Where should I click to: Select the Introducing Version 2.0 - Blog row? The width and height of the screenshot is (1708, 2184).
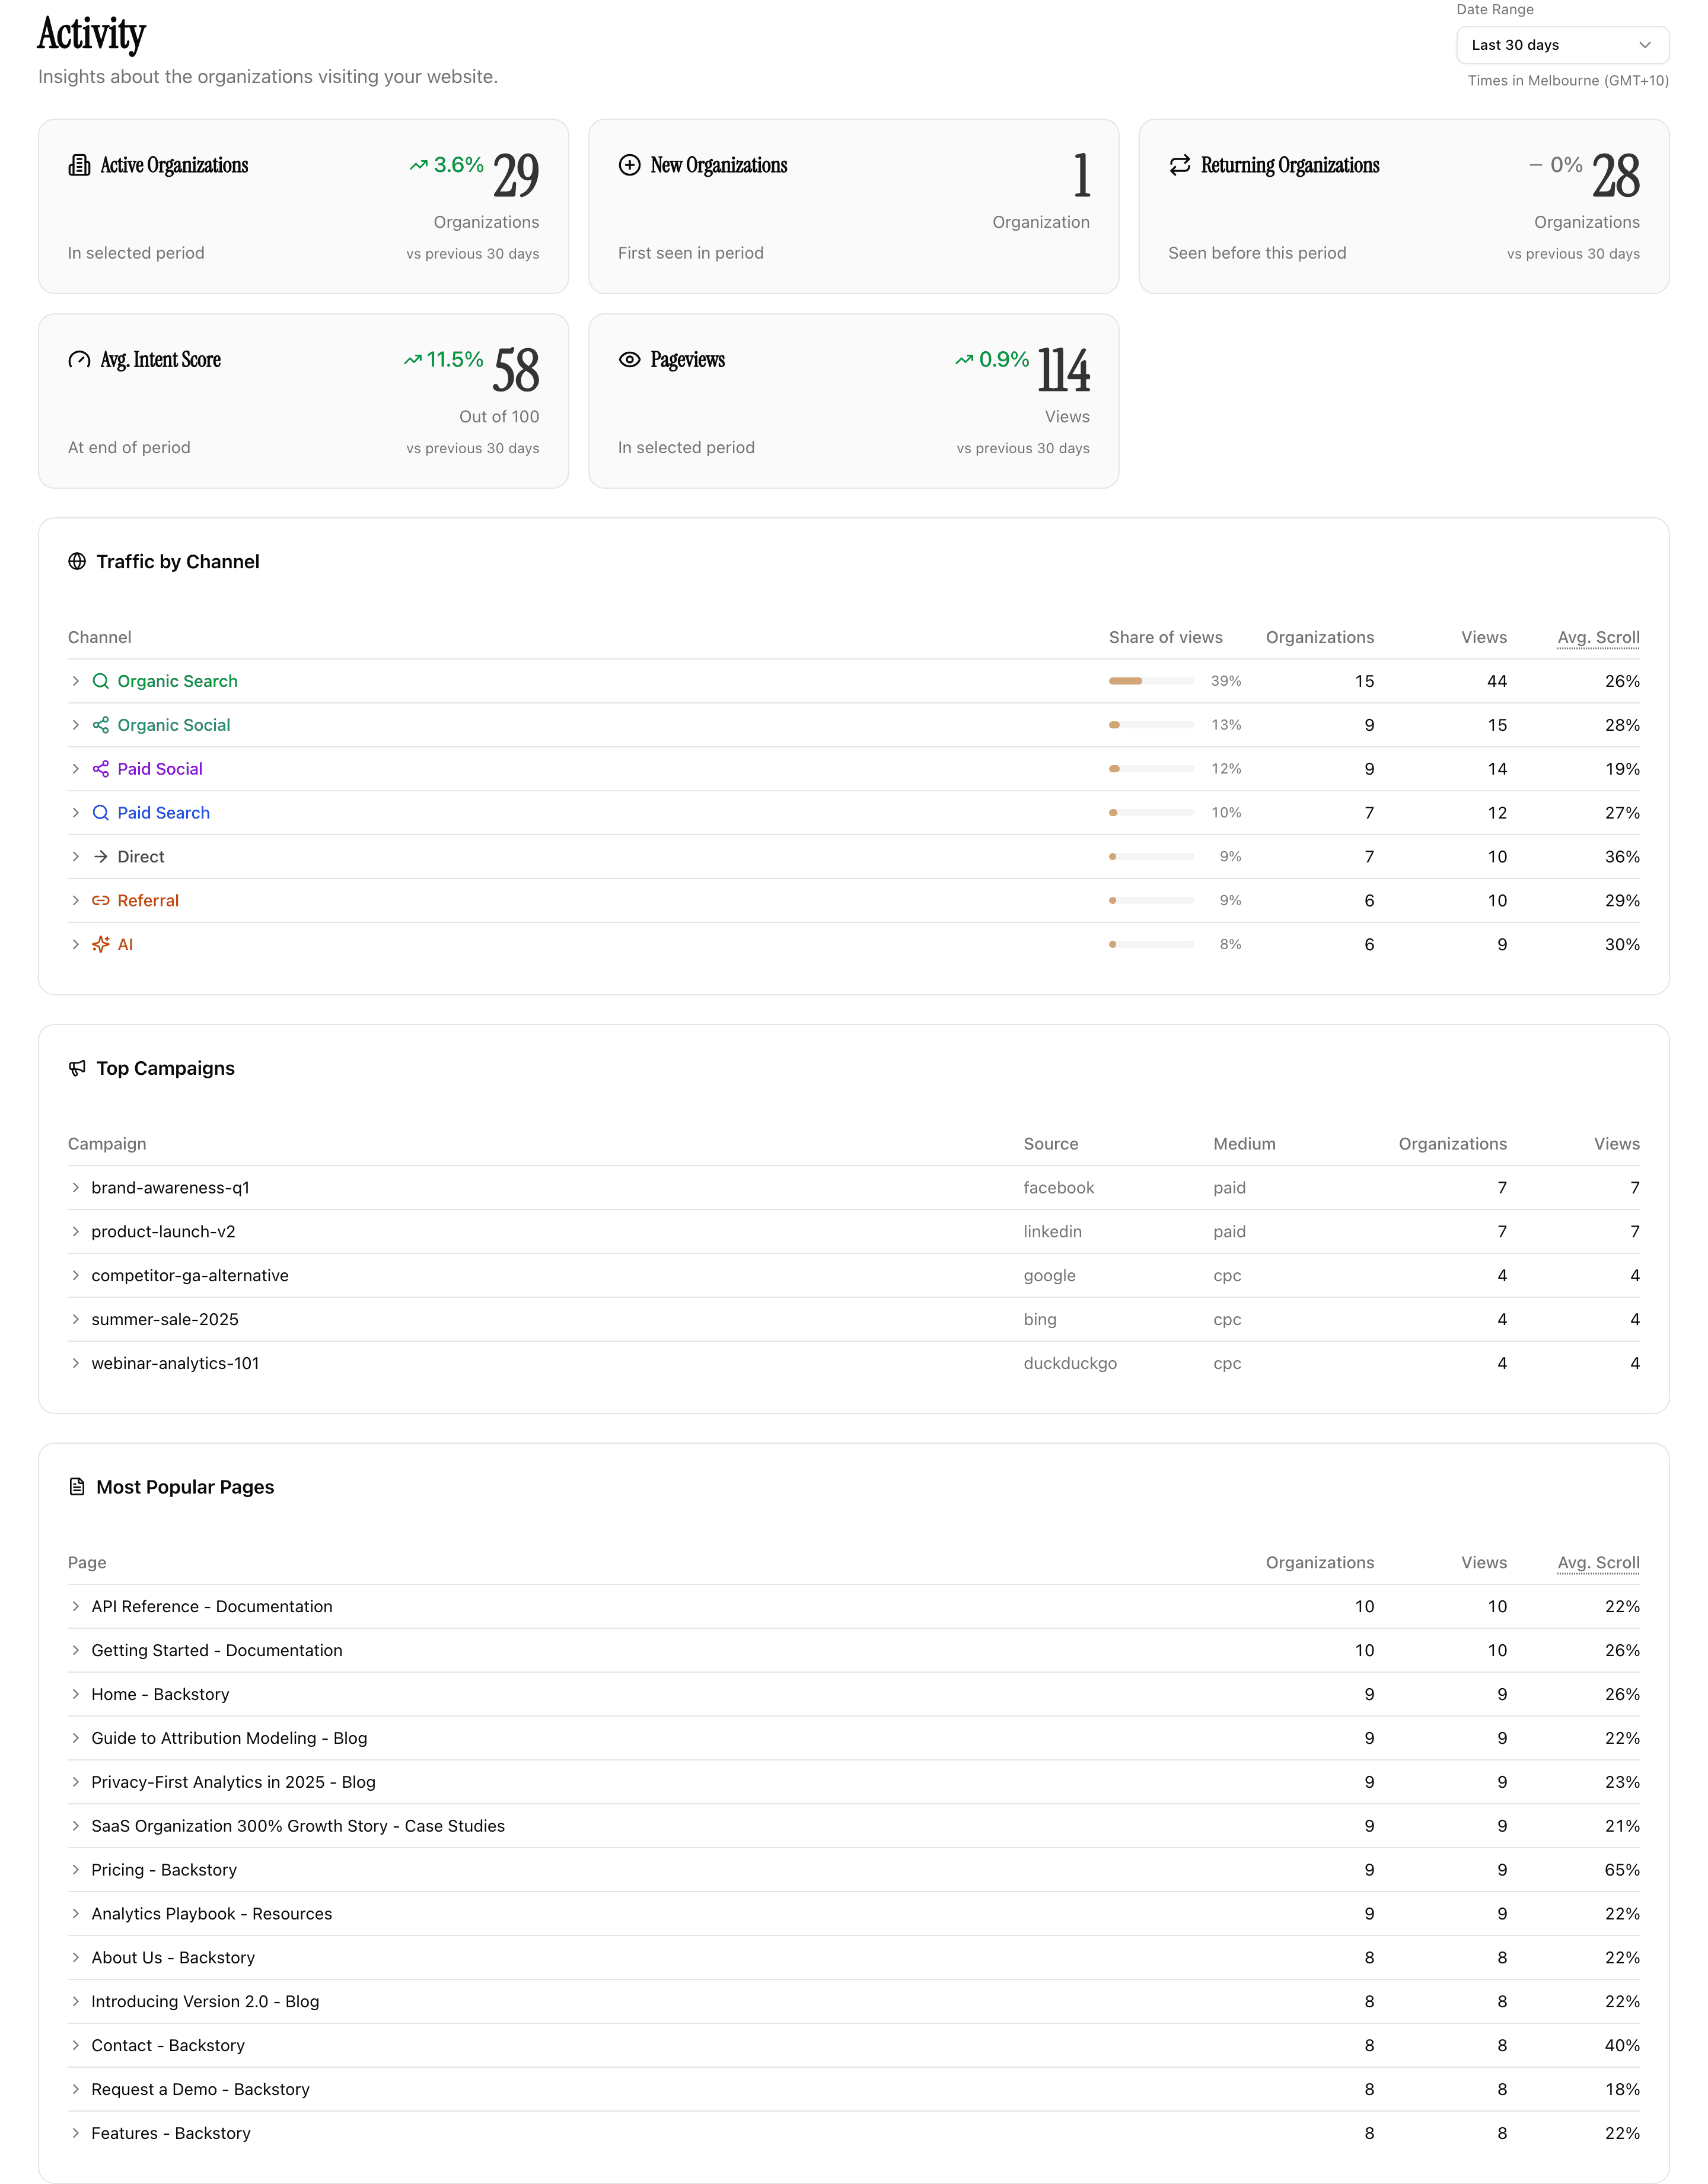[854, 2002]
